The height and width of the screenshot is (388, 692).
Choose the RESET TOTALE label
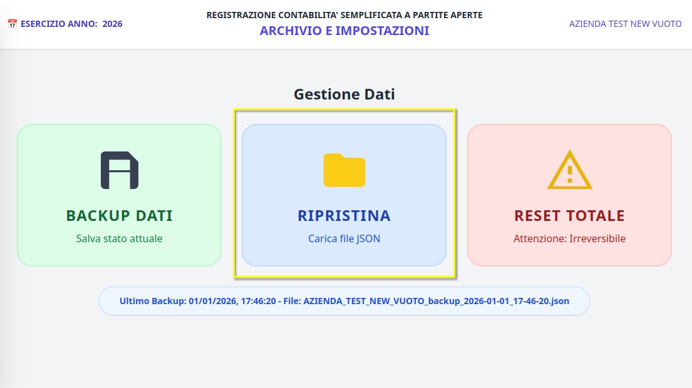569,216
